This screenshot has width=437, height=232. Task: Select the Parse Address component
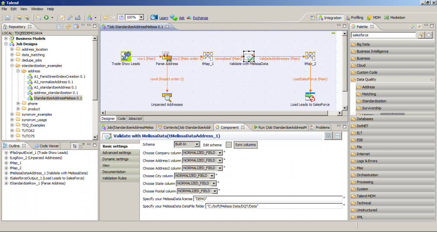coord(167,56)
